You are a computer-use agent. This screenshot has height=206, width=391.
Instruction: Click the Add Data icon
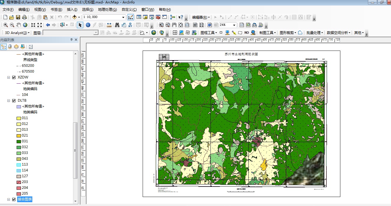click(x=75, y=17)
